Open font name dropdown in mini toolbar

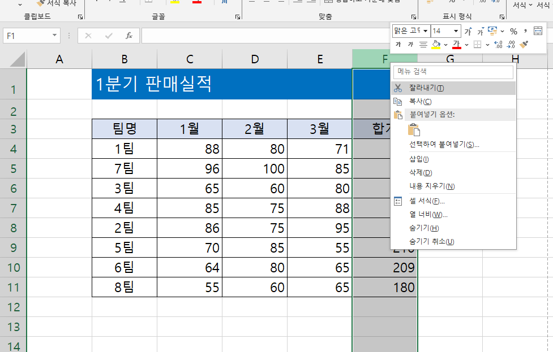pos(425,31)
